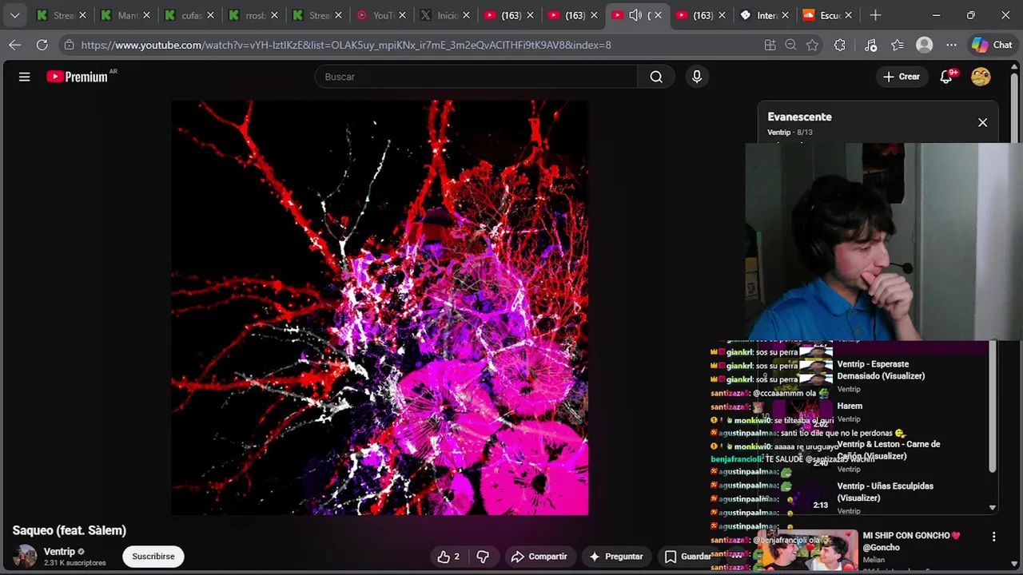Play Esperaste Demasiado (Visualizer) from playlist
The height and width of the screenshot is (575, 1023).
(881, 370)
